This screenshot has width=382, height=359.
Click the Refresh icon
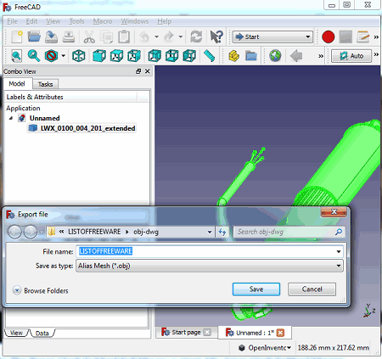tap(196, 37)
